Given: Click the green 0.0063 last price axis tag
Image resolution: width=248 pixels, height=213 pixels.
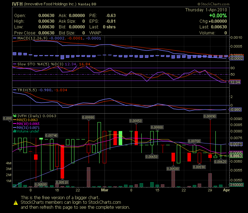Looking at the screenshot, I should (236, 156).
